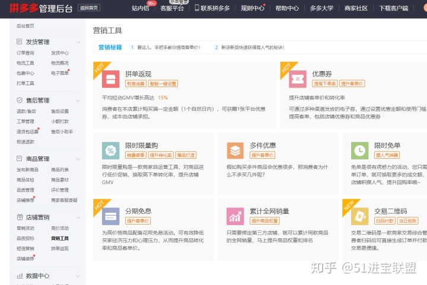Collapse the 店铺营销 section chevron
The width and height of the screenshot is (427, 285).
[78, 217]
